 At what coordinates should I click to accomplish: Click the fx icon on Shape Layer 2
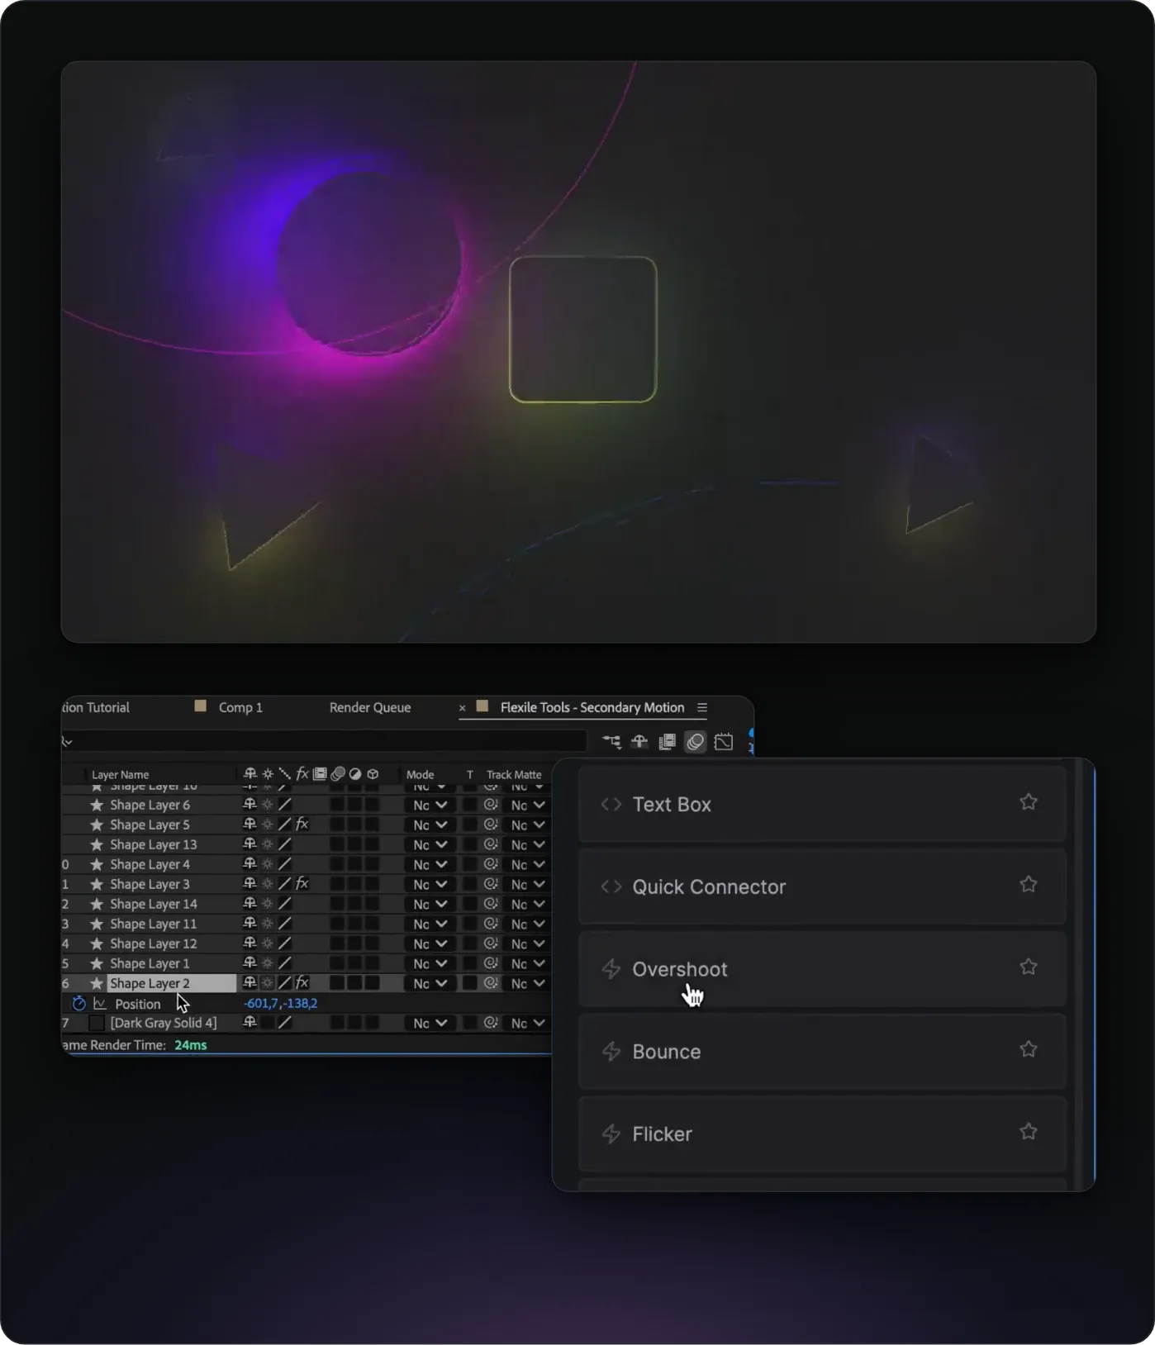pos(302,983)
